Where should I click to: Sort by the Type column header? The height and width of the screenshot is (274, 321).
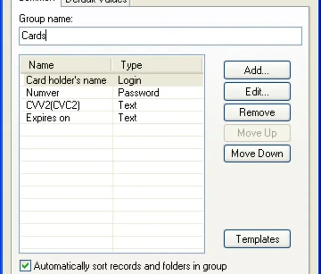[156, 65]
